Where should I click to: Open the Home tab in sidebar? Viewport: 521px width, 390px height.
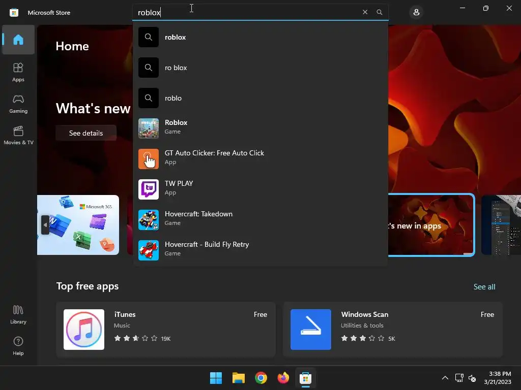click(18, 40)
